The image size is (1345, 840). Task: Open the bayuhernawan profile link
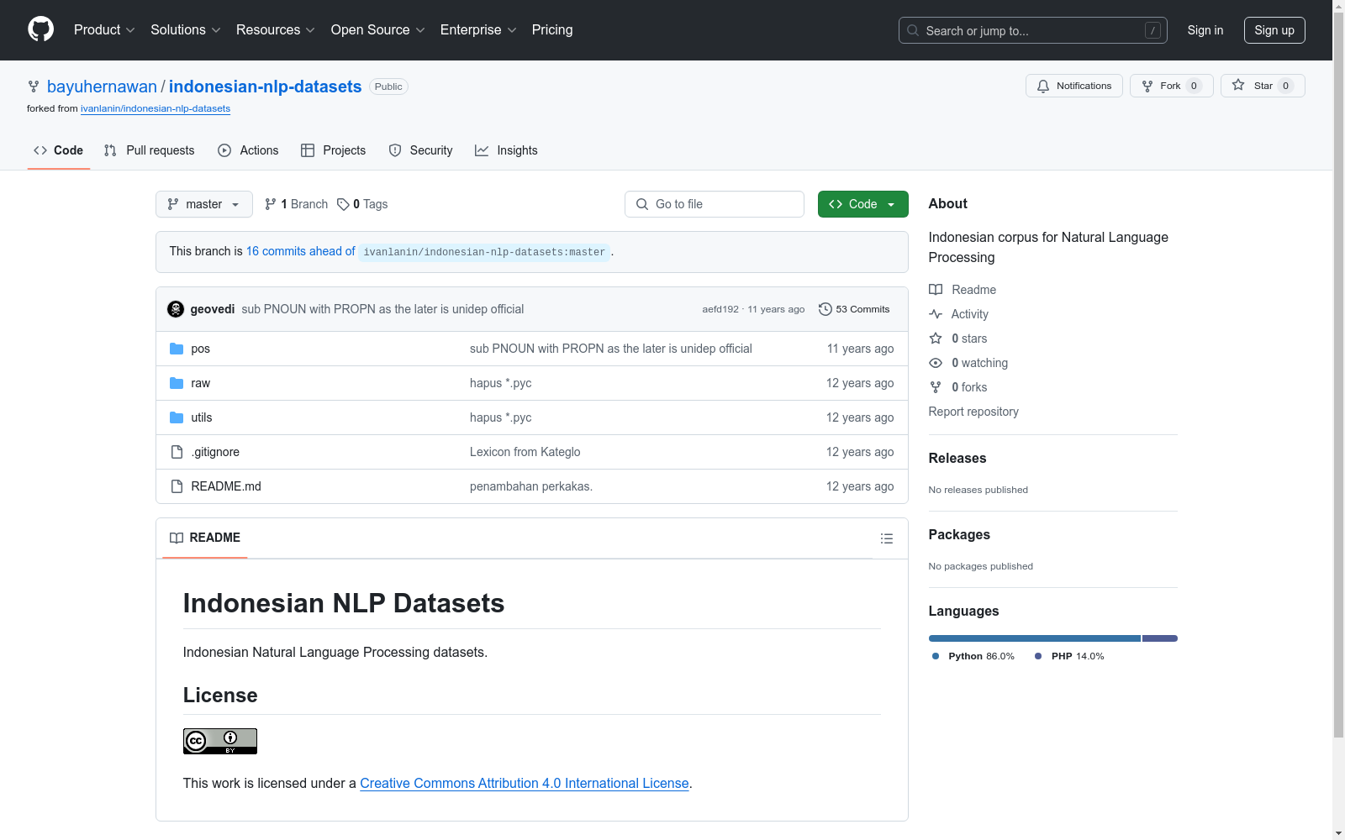[102, 87]
